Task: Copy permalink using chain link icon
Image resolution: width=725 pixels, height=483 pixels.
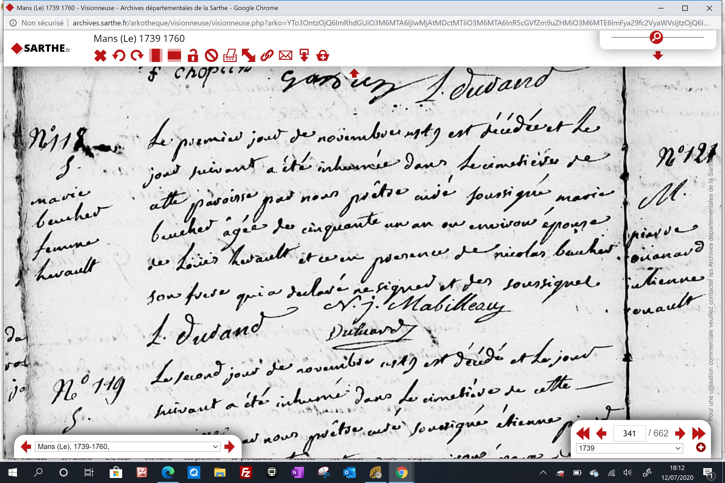Action: 267,56
